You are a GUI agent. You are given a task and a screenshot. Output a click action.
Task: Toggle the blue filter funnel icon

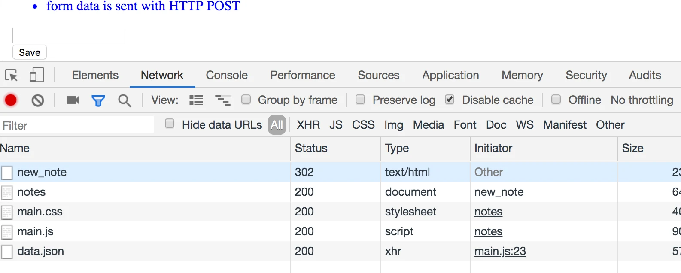click(x=98, y=101)
